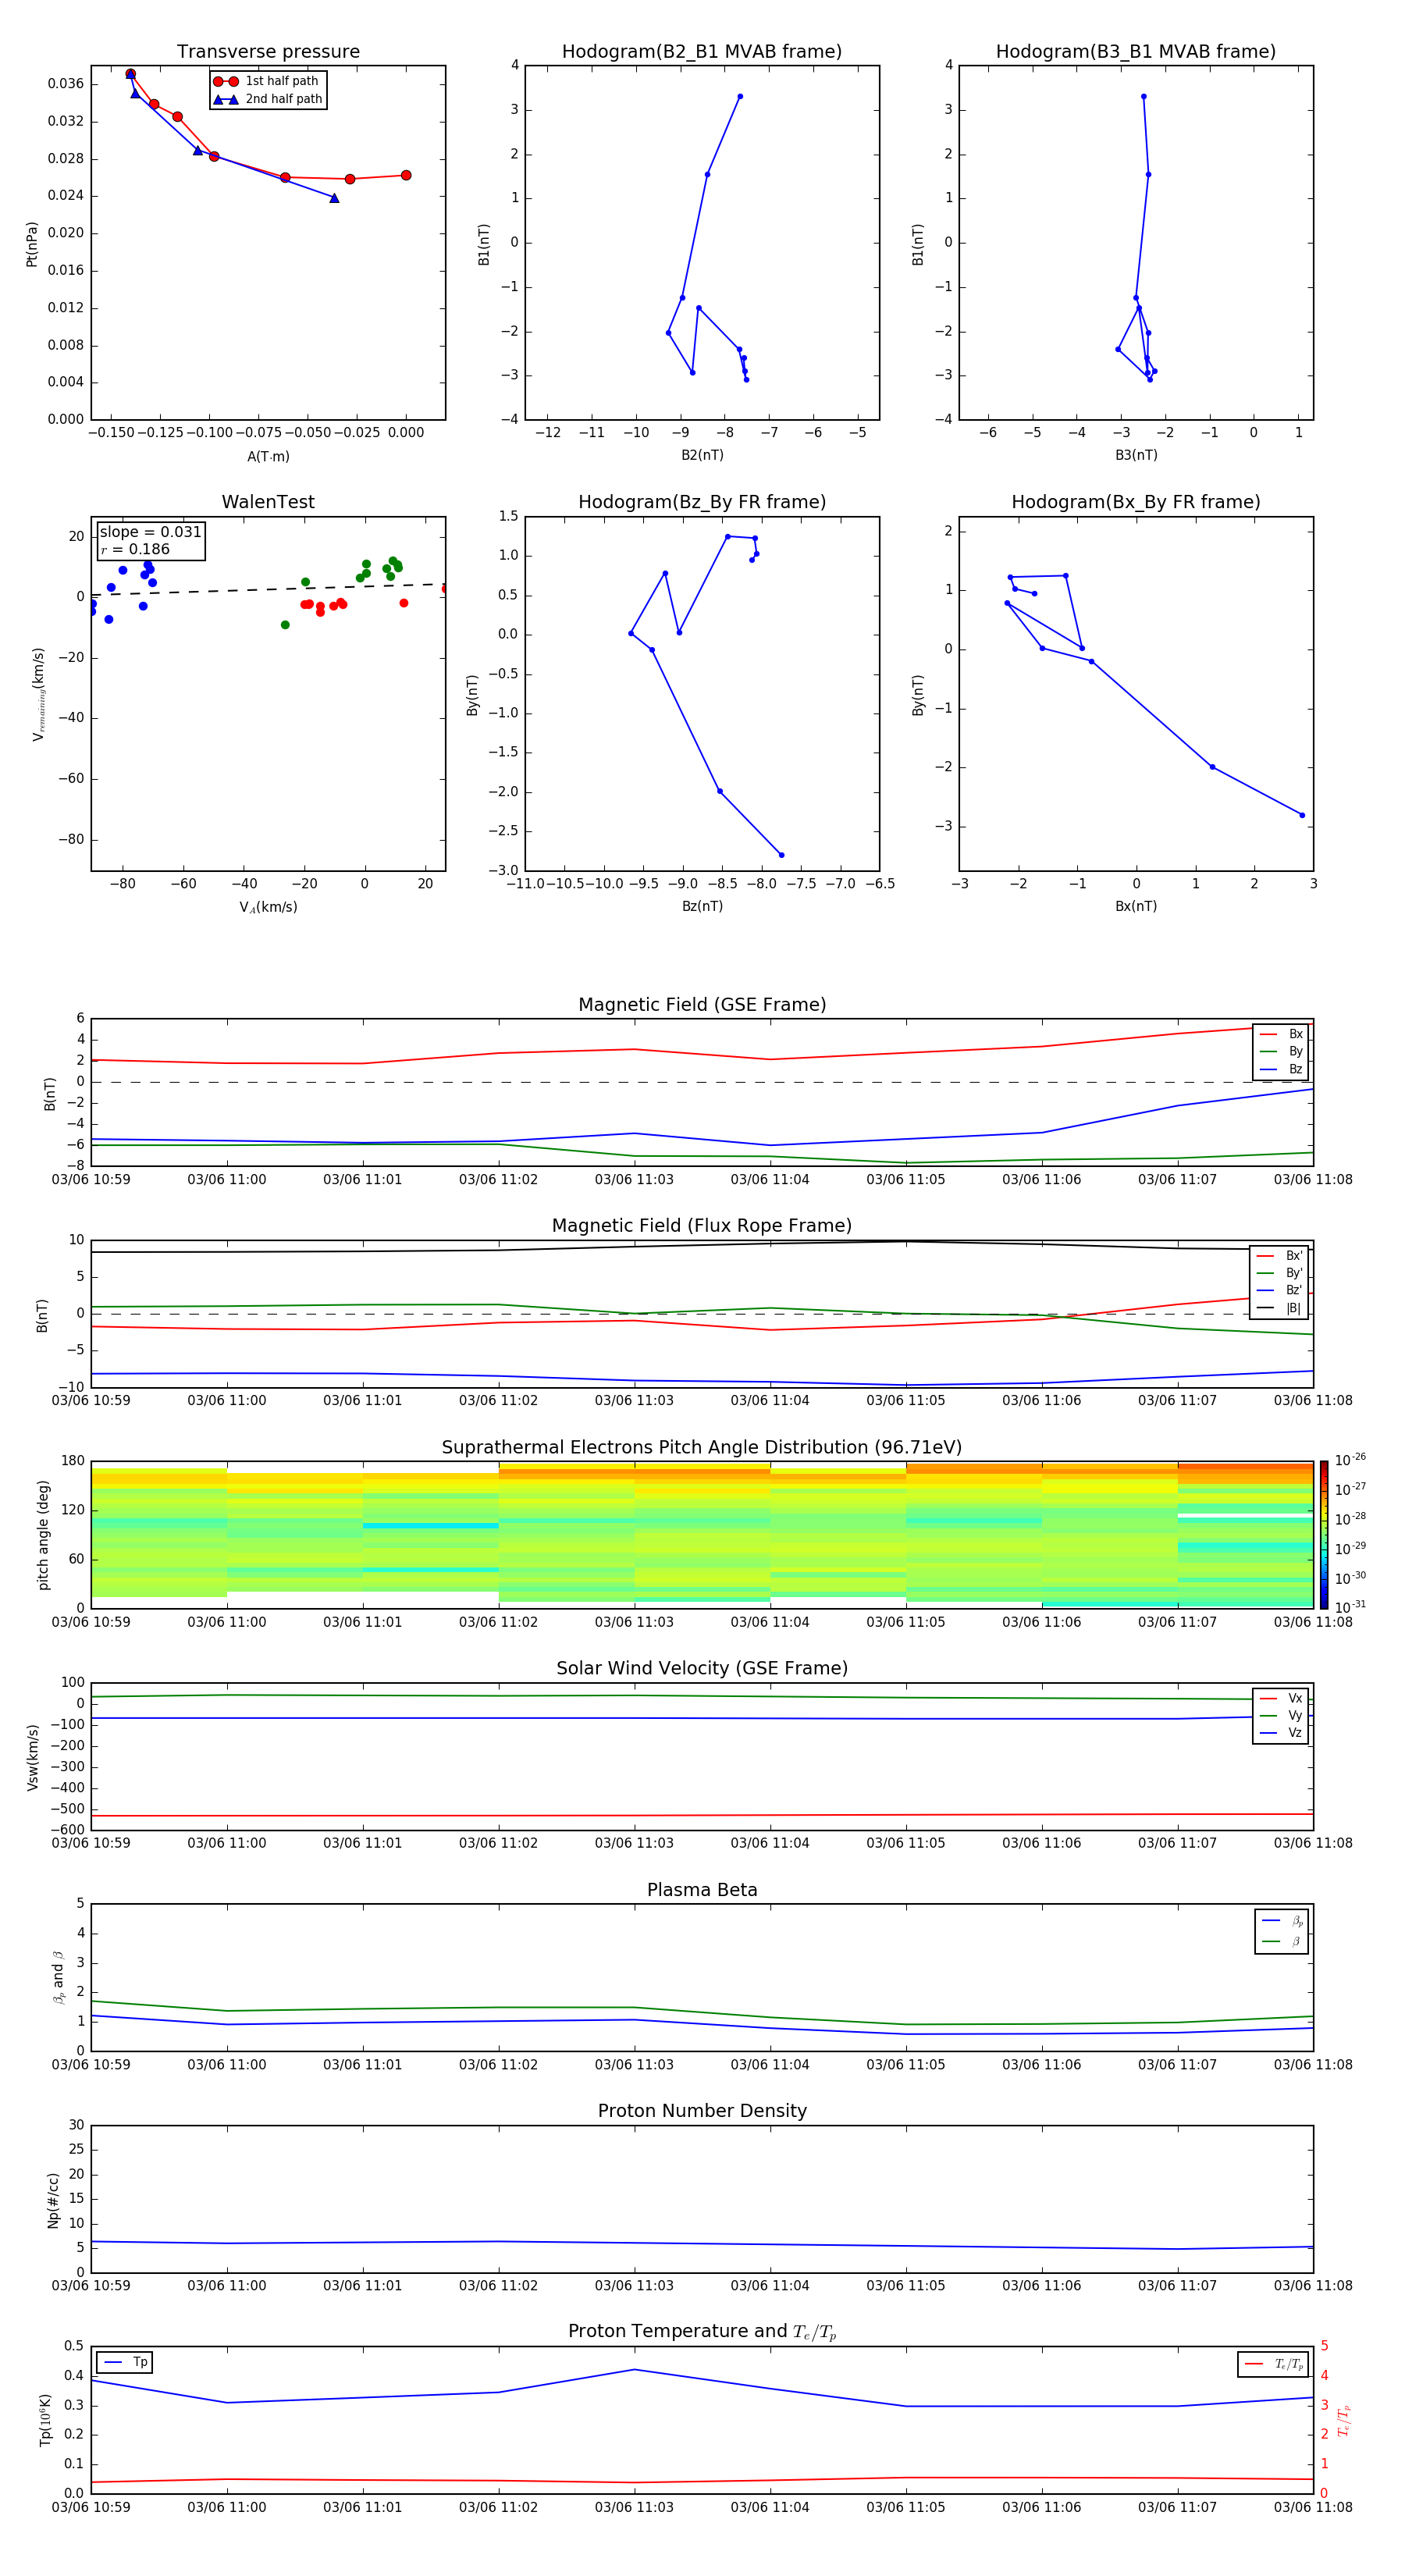Click the 'Pt(nPa)' y-axis label
Image resolution: width=1405 pixels, height=2576 pixels.
[31, 244]
